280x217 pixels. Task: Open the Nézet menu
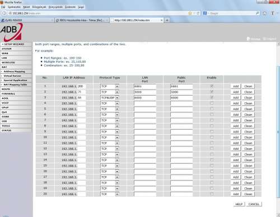(26, 7)
